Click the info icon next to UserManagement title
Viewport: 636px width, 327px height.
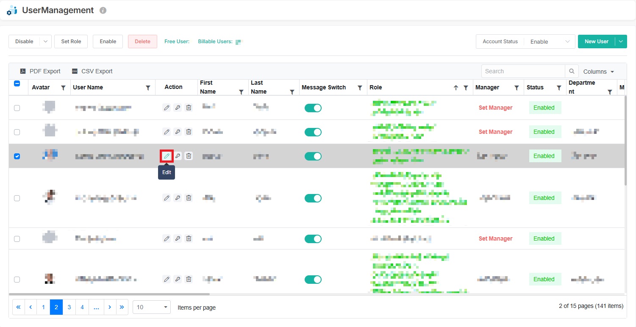pyautogui.click(x=103, y=11)
